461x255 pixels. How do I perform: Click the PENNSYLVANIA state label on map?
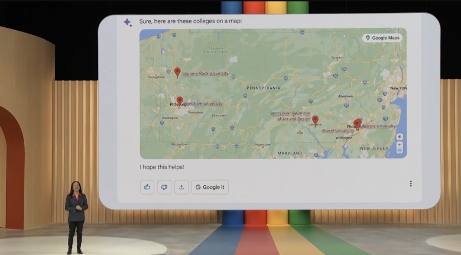click(264, 88)
